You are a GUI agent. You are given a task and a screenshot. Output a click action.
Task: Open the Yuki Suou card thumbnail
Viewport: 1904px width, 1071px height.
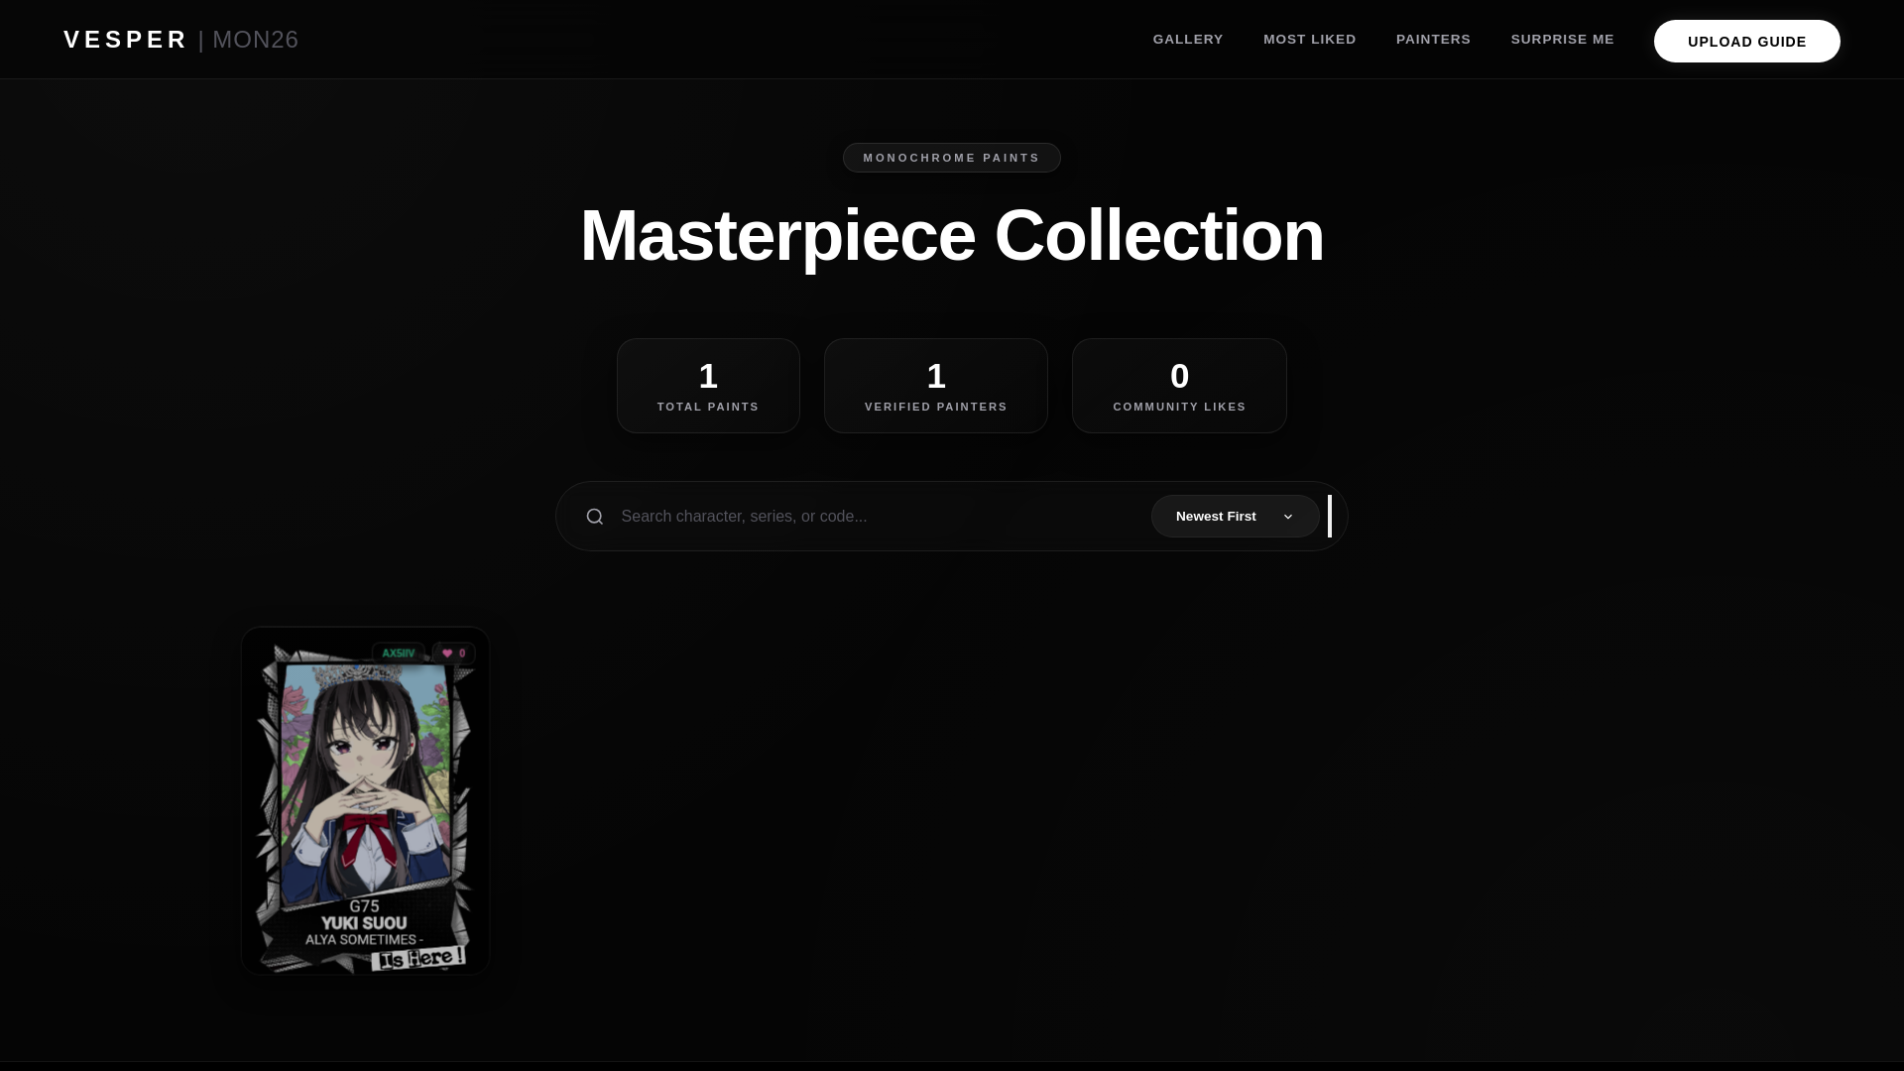[x=365, y=801]
